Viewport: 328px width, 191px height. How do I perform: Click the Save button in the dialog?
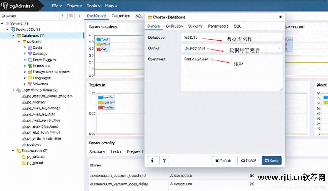[271, 160]
